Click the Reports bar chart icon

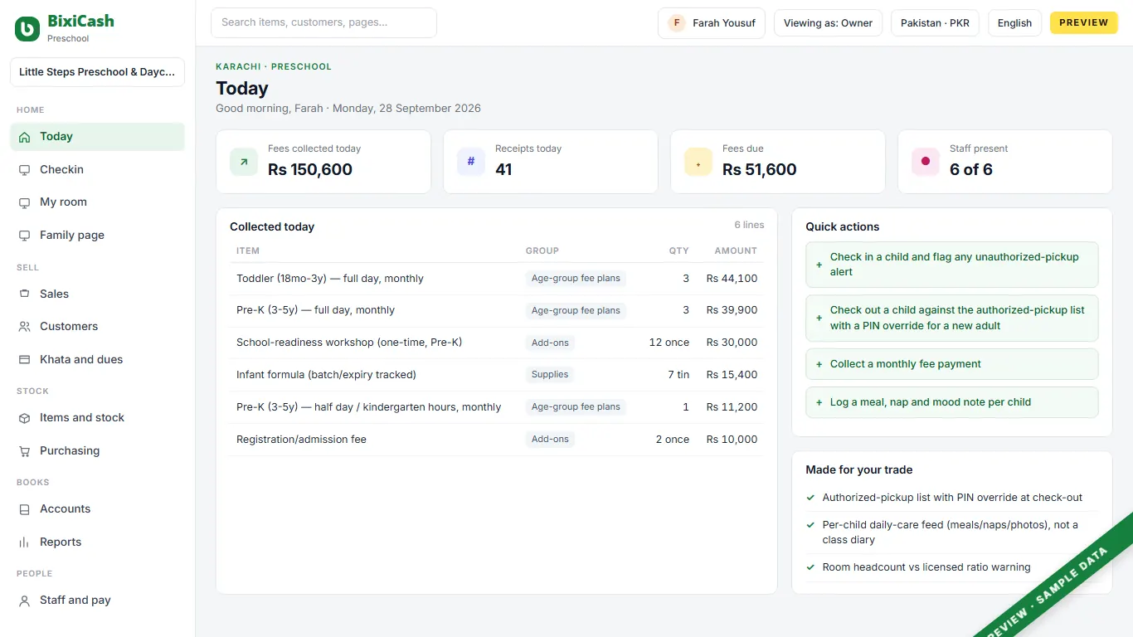[24, 542]
